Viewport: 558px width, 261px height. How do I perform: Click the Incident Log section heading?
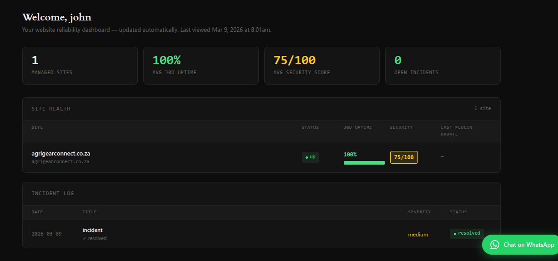[x=53, y=193]
